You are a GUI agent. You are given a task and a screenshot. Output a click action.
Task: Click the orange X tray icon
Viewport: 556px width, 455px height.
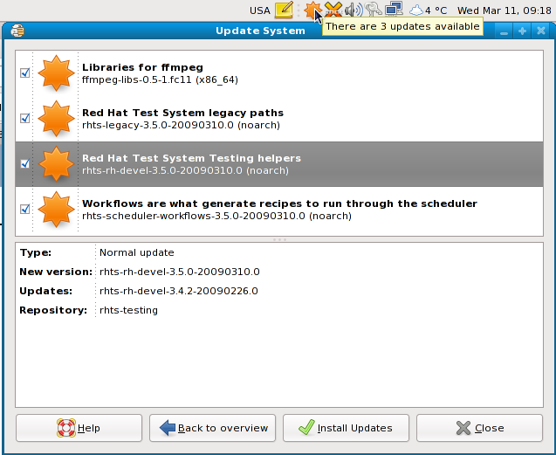[333, 10]
